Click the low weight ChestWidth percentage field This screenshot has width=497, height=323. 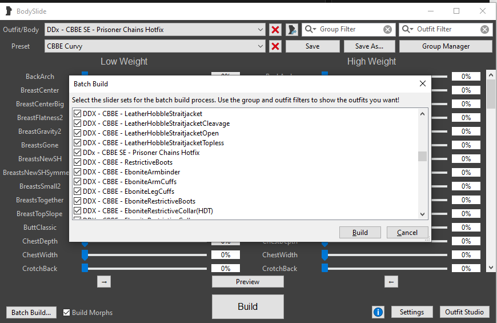(226, 255)
